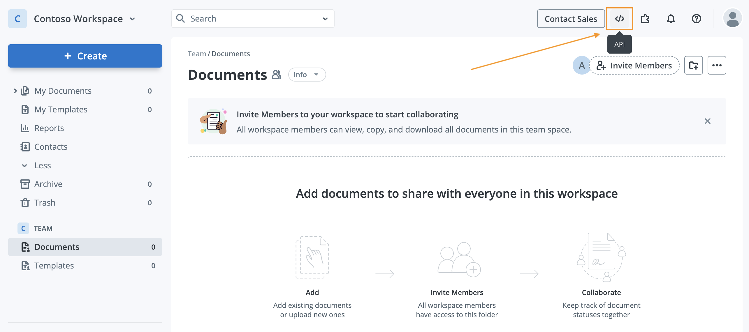
Task: Click the banner headline about inviting members
Action: click(347, 114)
